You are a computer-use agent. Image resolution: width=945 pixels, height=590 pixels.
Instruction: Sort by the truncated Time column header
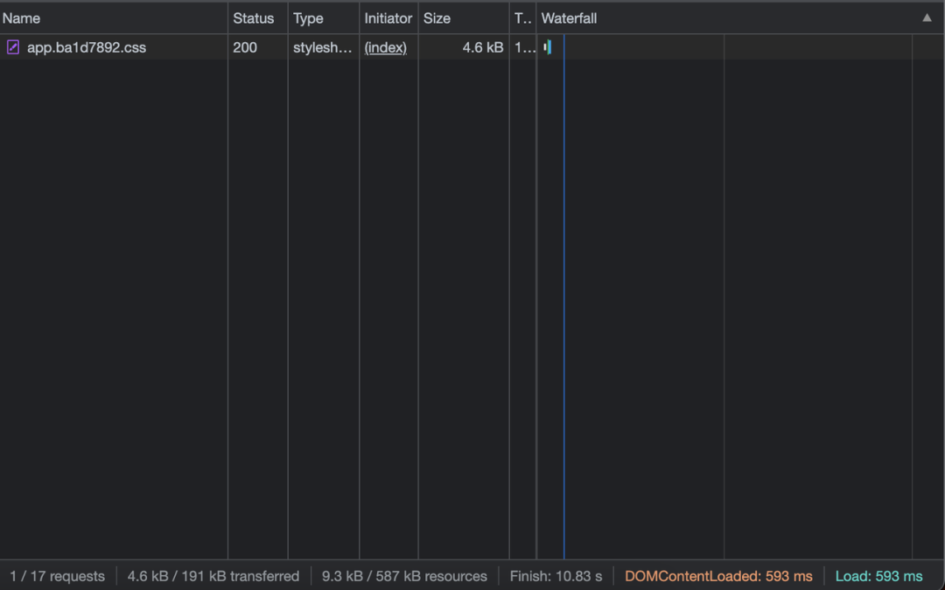point(522,18)
